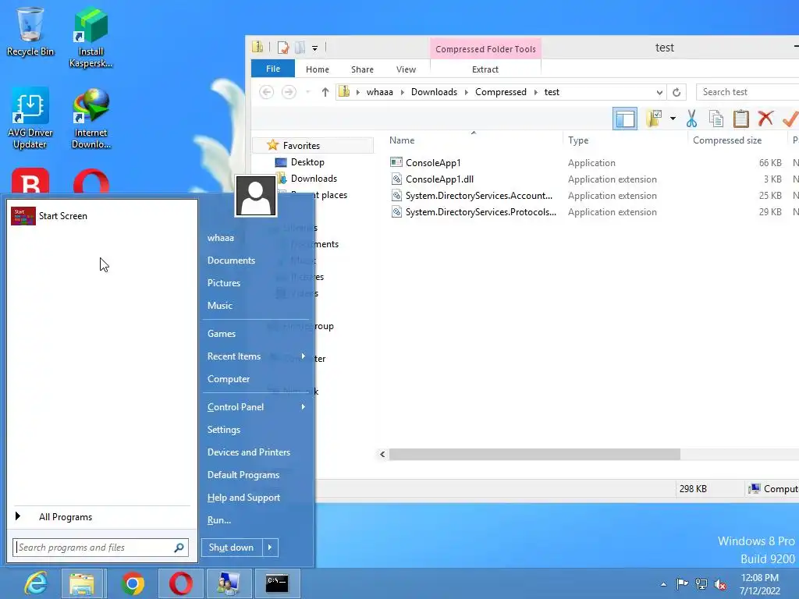The width and height of the screenshot is (799, 599).
Task: Launch Google Chrome from the taskbar
Action: coord(133,583)
